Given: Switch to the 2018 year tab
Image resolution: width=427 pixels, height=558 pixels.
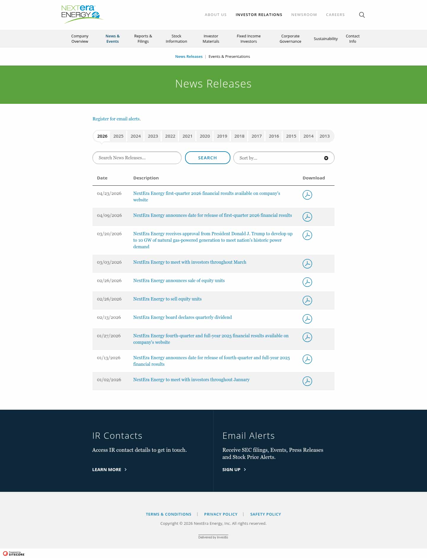Looking at the screenshot, I should pos(239,136).
